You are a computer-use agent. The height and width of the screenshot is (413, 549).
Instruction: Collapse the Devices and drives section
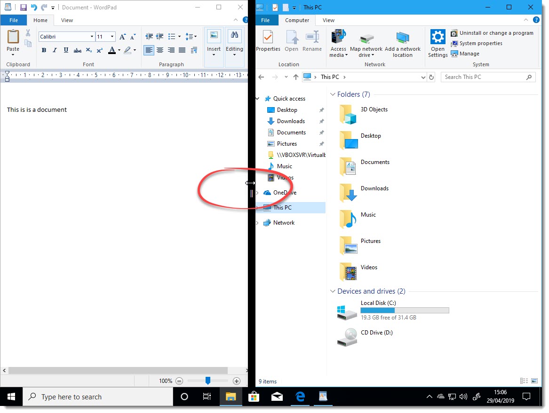pos(333,291)
